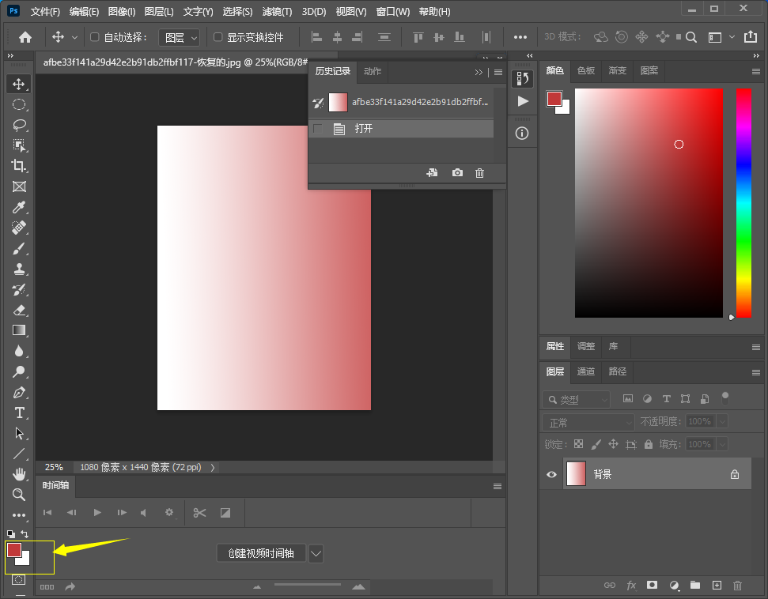Delete current state in History panel
This screenshot has height=599, width=768.
coord(479,173)
